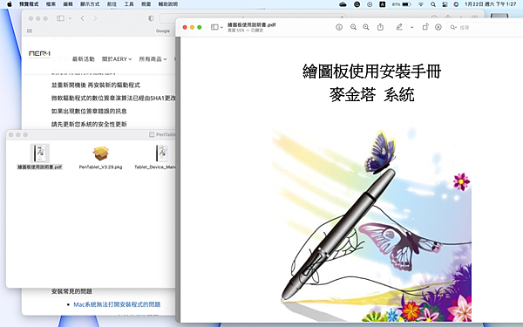Open Control Center in menu bar
Screen dimensions: 523x327
[445, 4]
